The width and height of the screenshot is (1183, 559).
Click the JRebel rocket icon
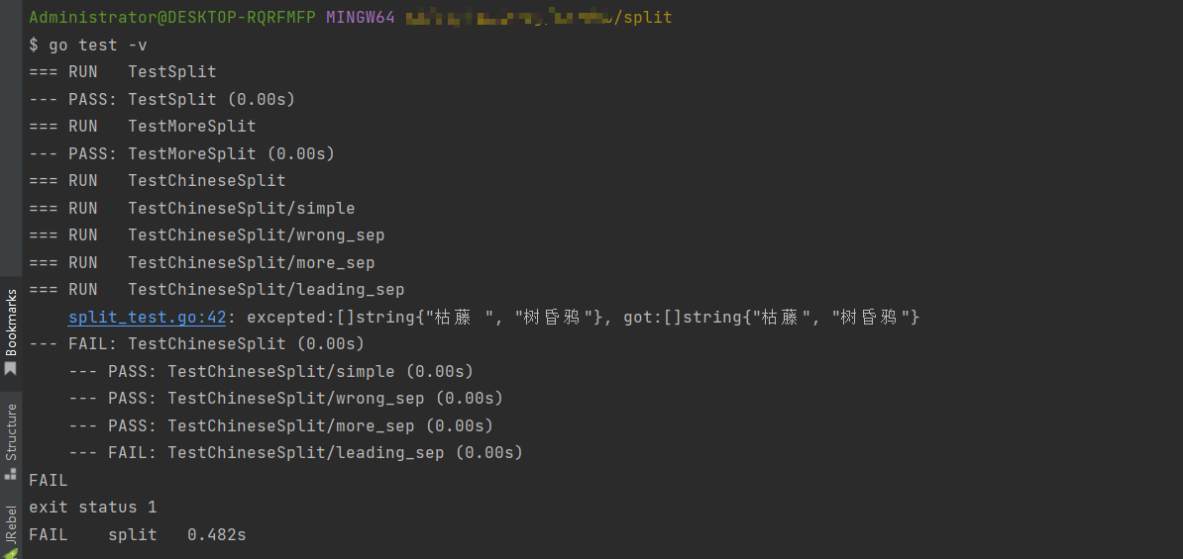pyautogui.click(x=11, y=553)
